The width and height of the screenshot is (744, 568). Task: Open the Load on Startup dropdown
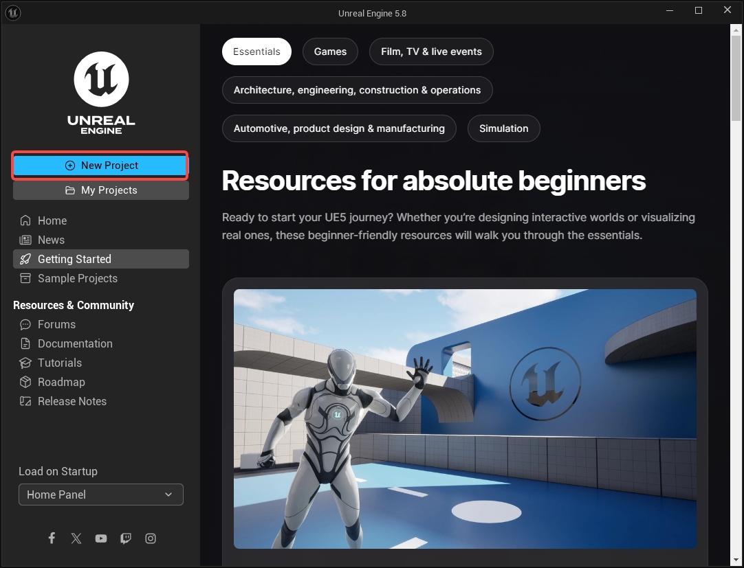(x=101, y=495)
